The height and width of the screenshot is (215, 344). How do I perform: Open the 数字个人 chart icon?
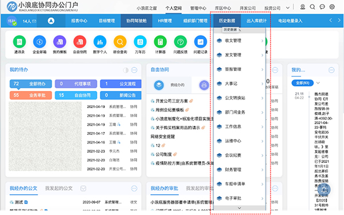[x=100, y=42]
